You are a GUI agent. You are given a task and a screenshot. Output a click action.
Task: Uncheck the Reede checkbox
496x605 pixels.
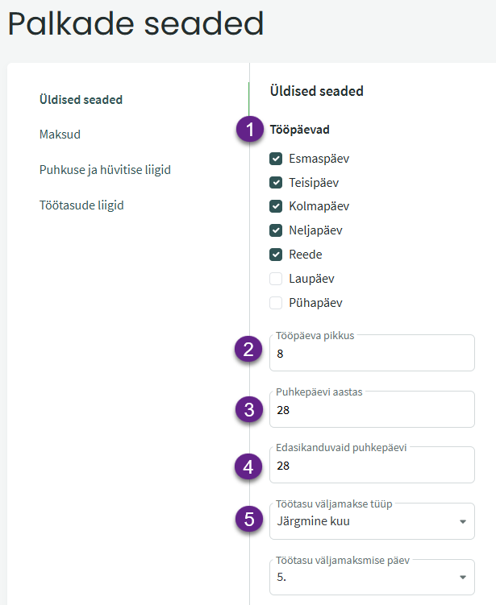276,255
